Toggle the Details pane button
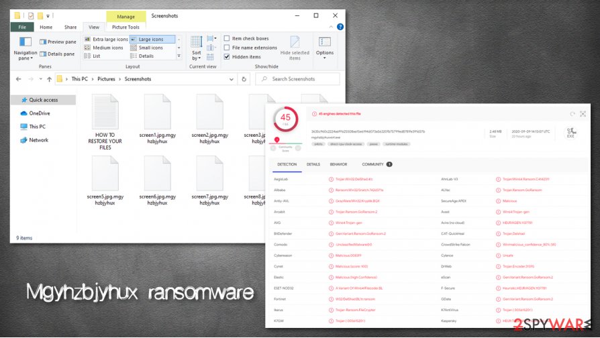600x338 pixels. pos(57,54)
